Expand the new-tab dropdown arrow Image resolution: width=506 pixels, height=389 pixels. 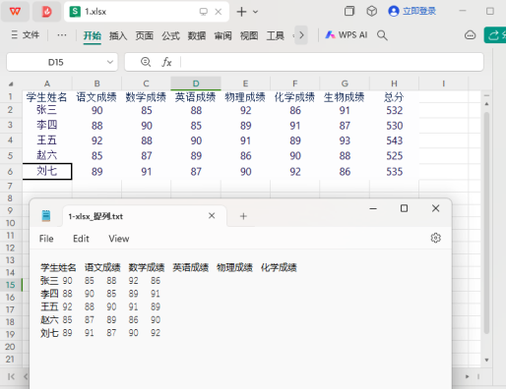[x=255, y=12]
